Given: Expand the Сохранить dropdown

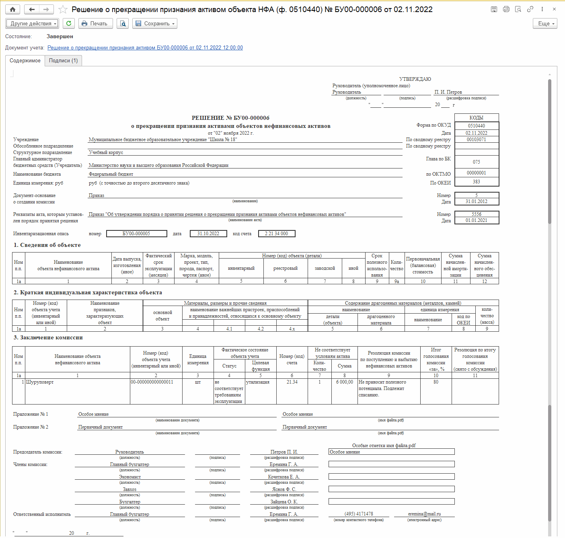Looking at the screenshot, I should click(x=155, y=23).
